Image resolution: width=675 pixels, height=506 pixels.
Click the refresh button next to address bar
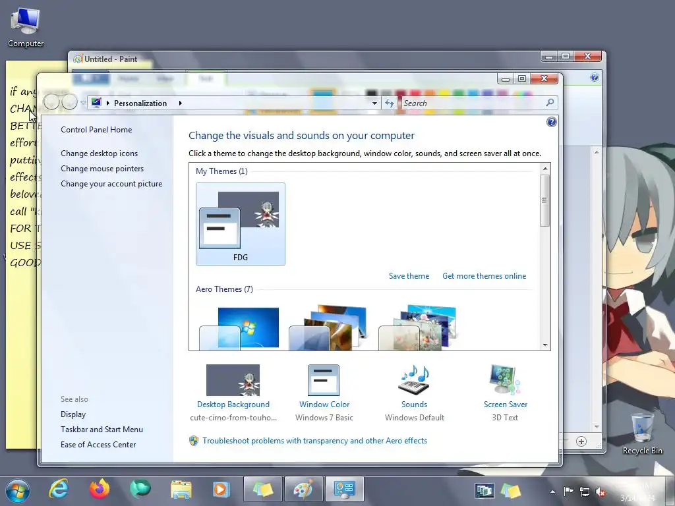coord(390,103)
